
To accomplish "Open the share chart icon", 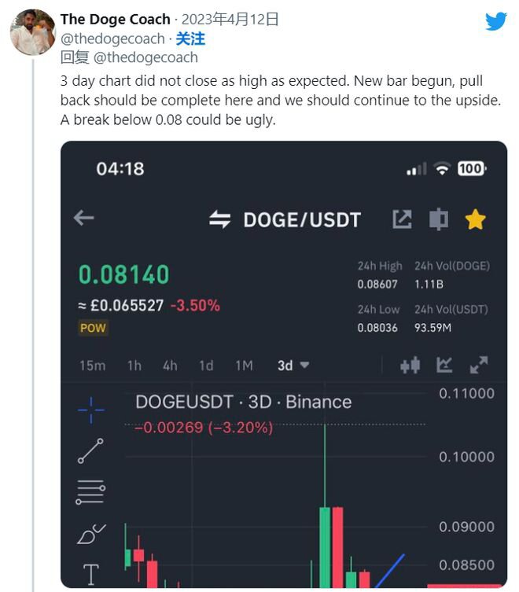I will [402, 219].
